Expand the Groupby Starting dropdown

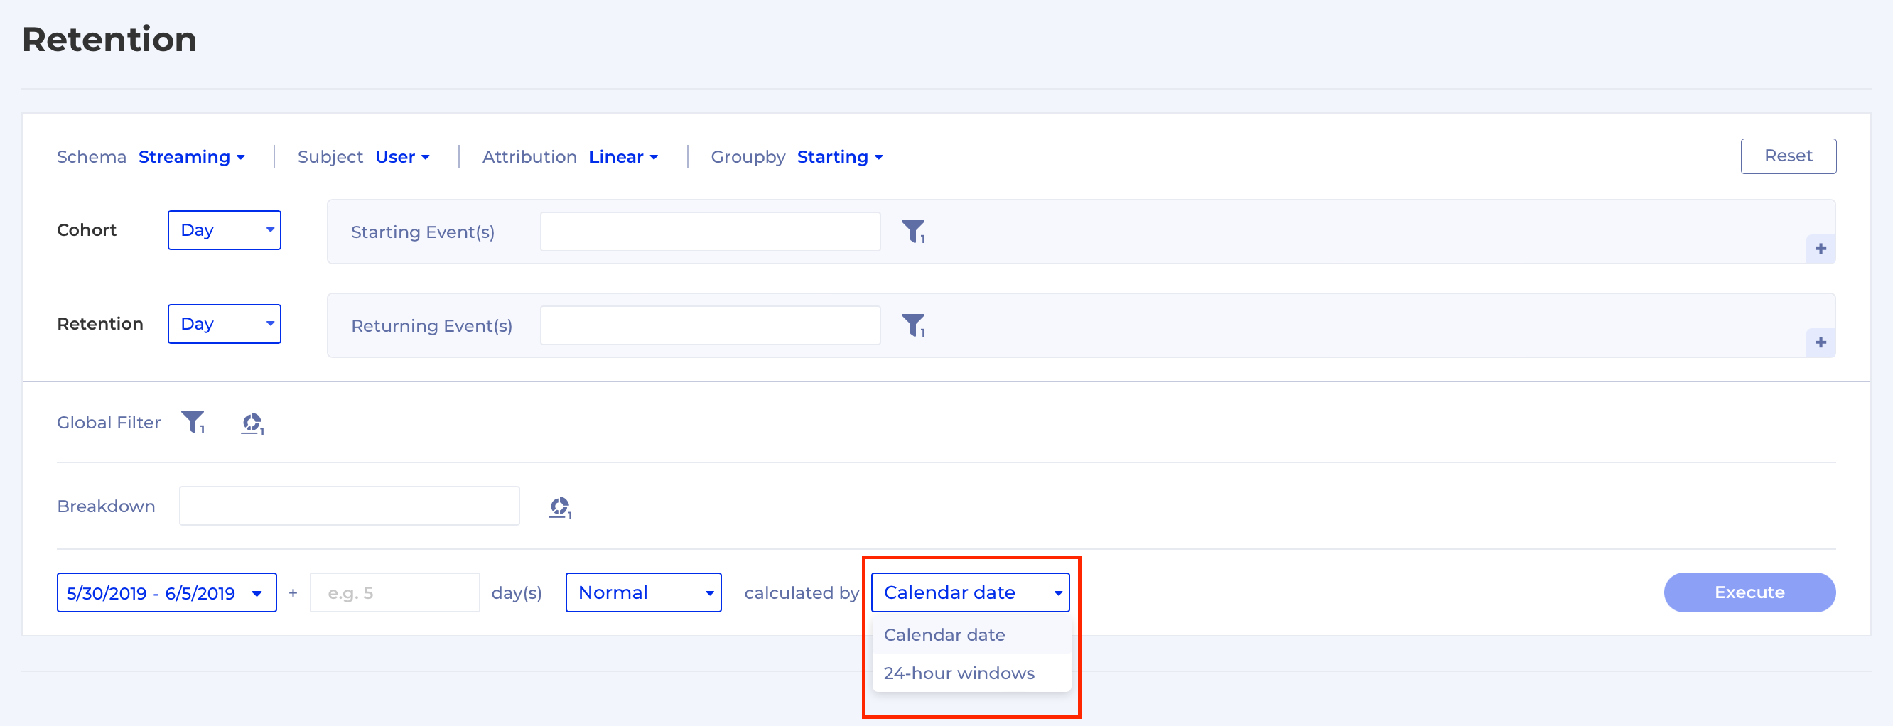pyautogui.click(x=839, y=156)
